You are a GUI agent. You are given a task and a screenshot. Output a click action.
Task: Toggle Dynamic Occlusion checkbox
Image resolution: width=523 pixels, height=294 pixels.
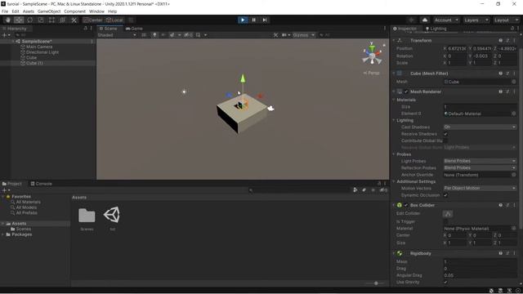tap(445, 195)
